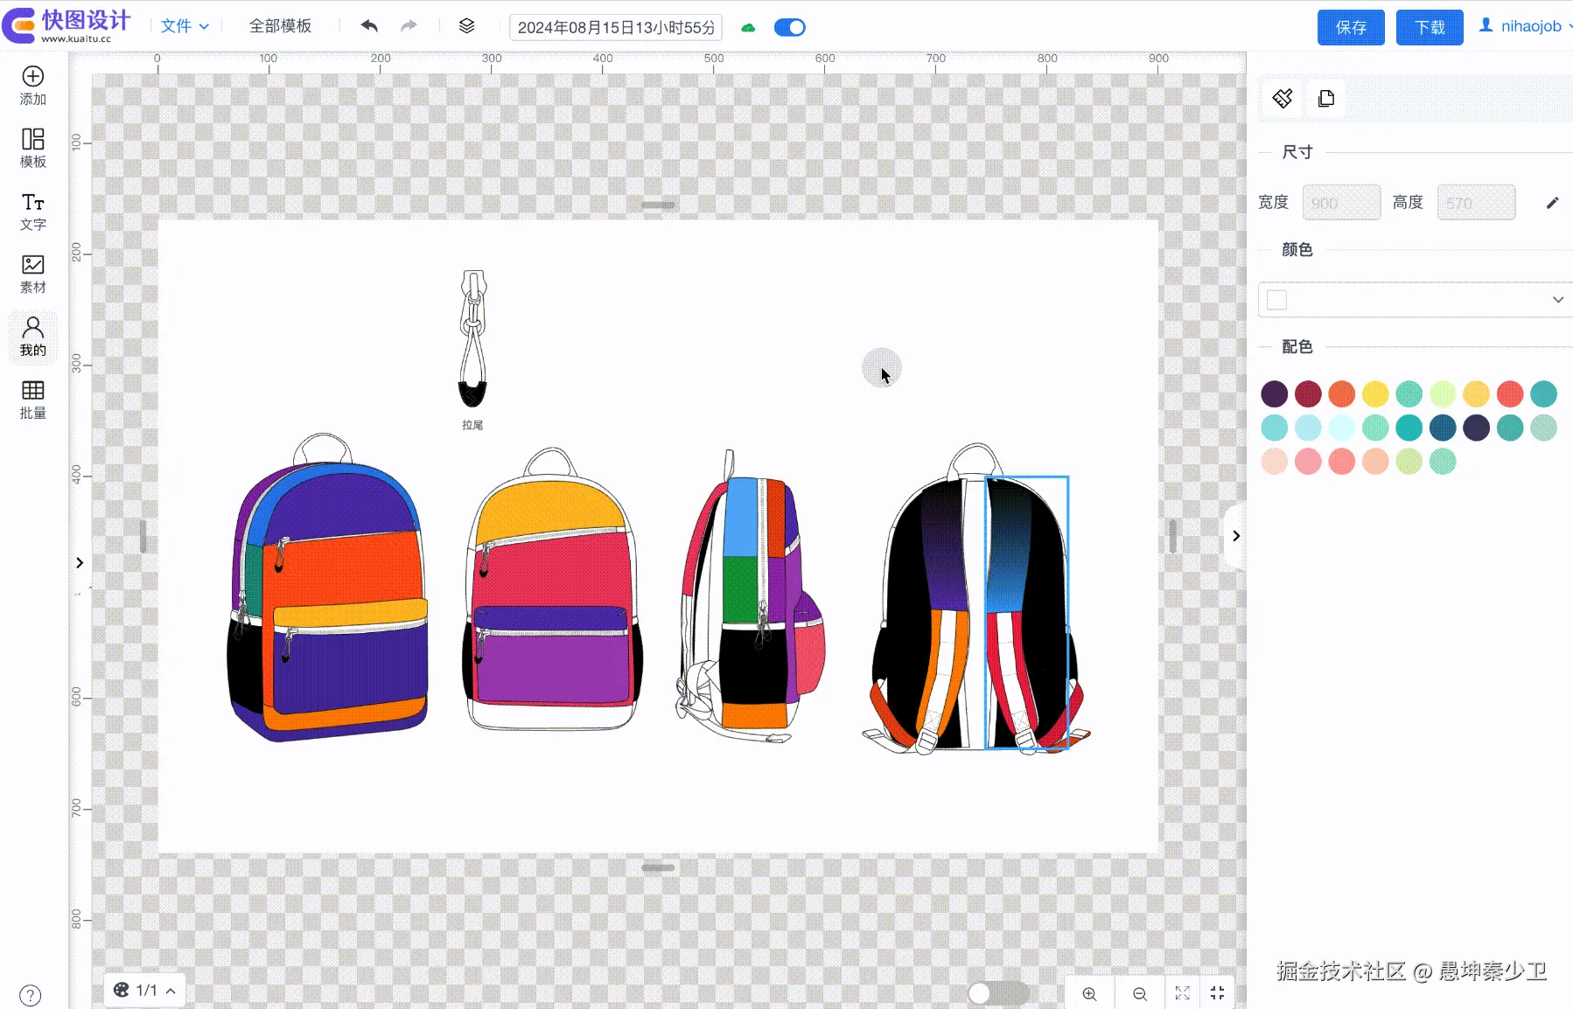Open 全部模板 all templates
Viewport: 1573px width, 1009px height.
click(280, 26)
